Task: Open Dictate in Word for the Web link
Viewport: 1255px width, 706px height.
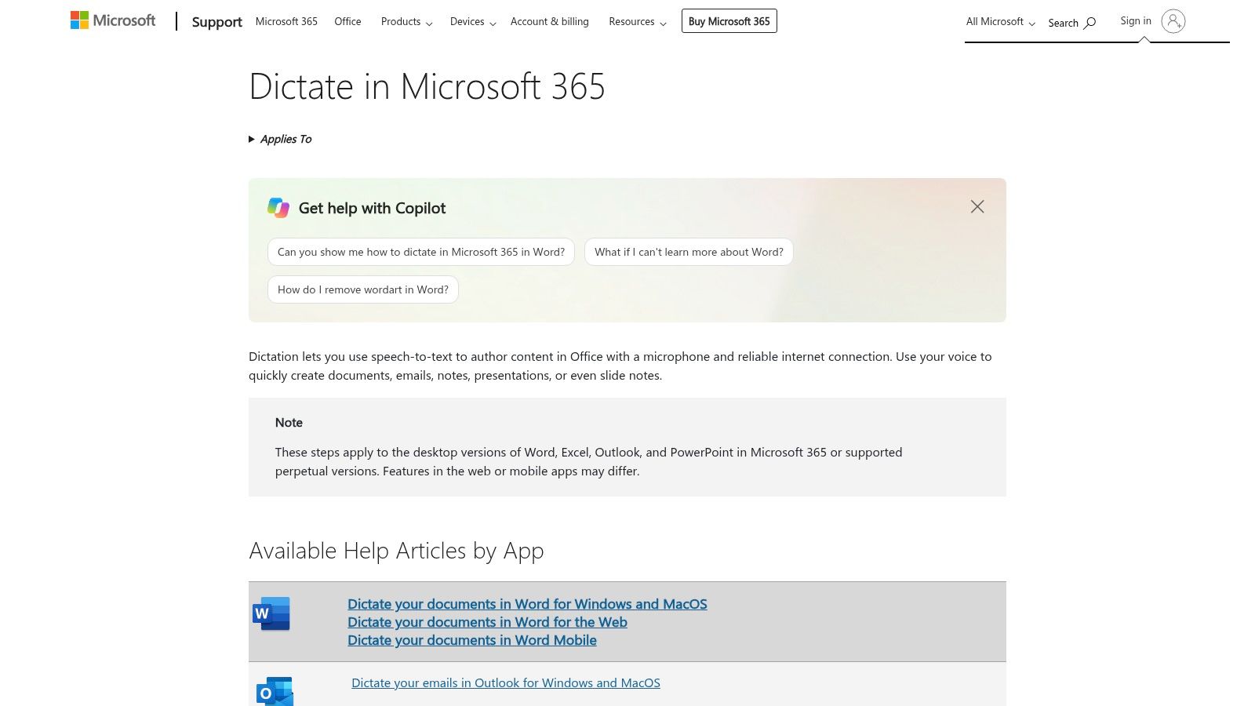Action: (x=487, y=622)
